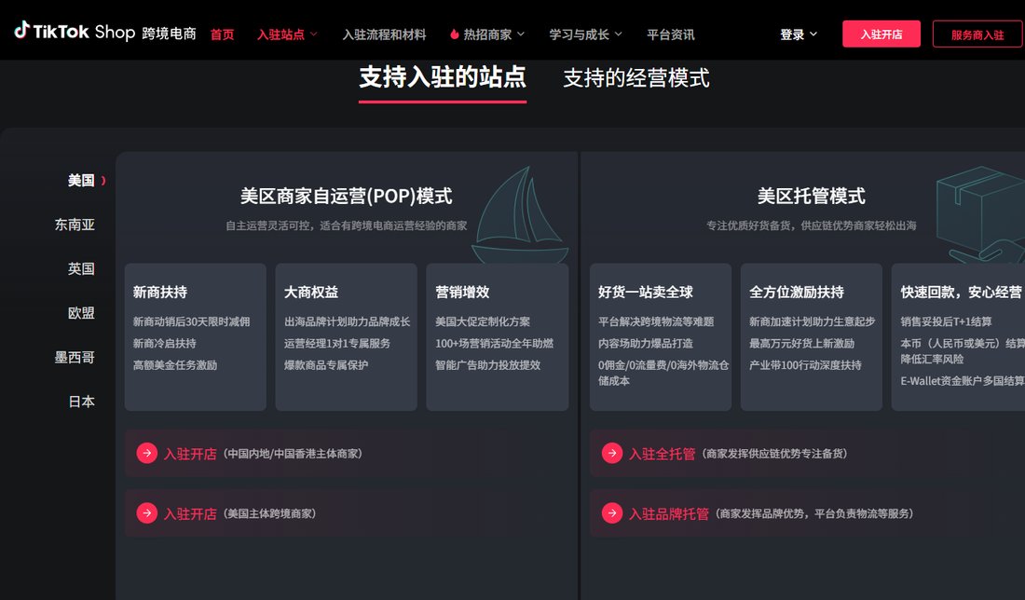
Task: Click text 平台解决跨境物流等难题
Action: pyautogui.click(x=656, y=320)
